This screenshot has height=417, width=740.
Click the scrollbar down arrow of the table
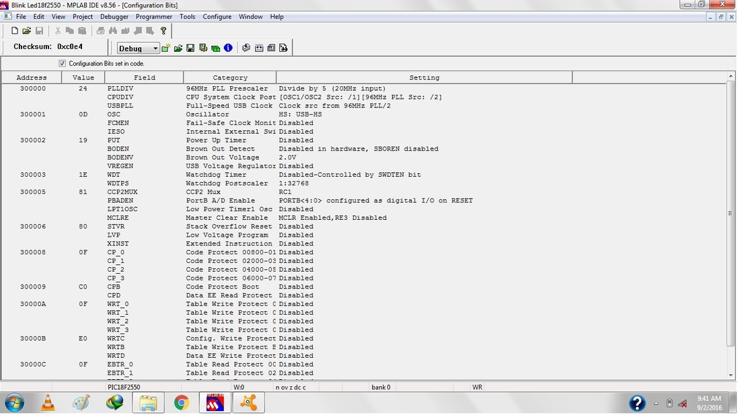pos(731,375)
